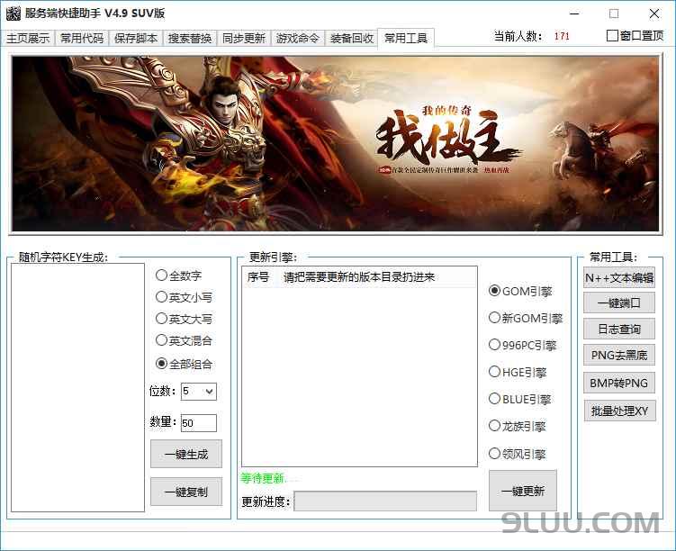The image size is (676, 551).
Task: Click the 一键复制 button
Action: (x=186, y=492)
